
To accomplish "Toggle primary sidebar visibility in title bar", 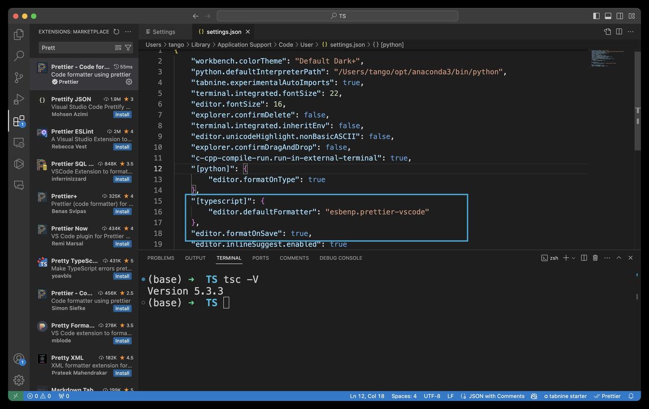I will click(x=596, y=16).
